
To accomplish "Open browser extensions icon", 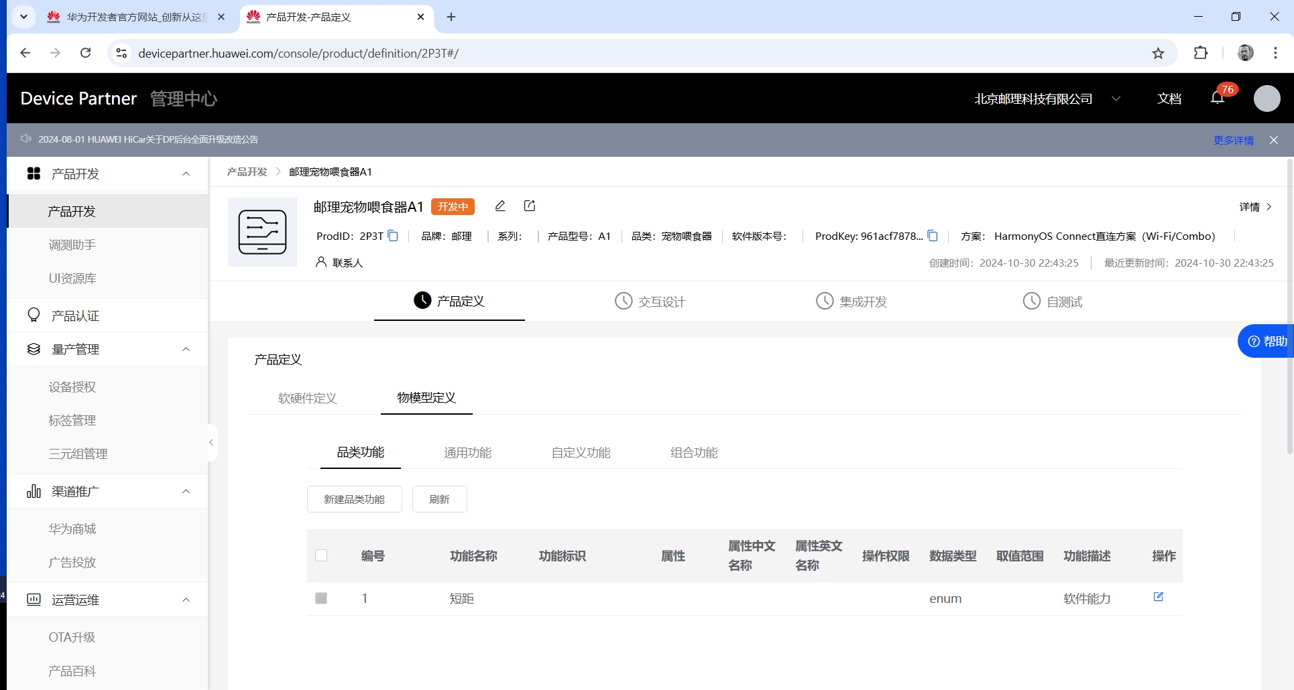I will (x=1201, y=53).
